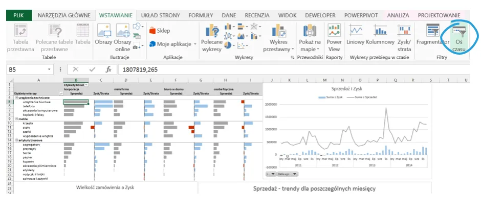Insert a SmartArt graphic
Screen dimensions: 481x212
click(x=137, y=36)
